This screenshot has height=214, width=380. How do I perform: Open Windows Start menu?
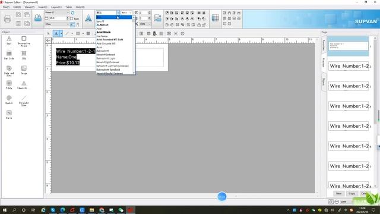[x=4, y=210]
